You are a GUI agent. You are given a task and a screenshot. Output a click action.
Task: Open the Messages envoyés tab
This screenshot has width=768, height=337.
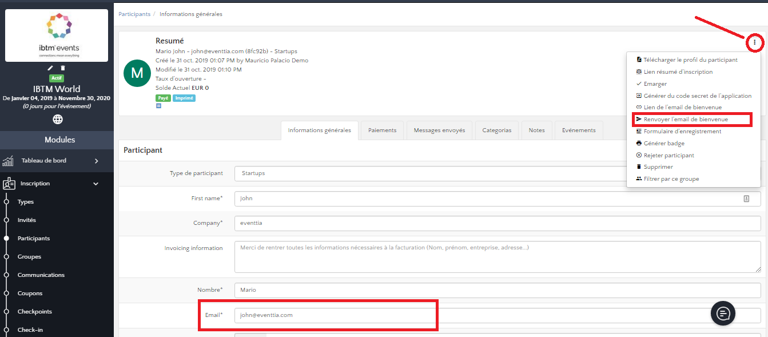439,130
